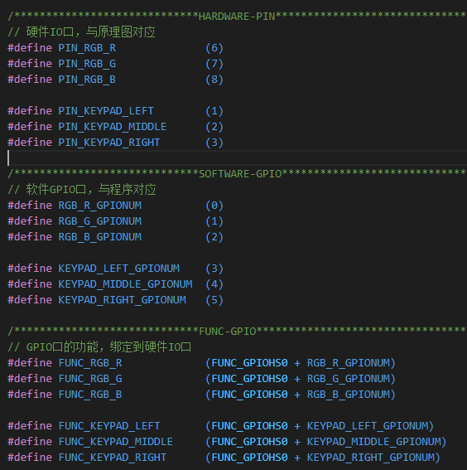The image size is (467, 470).
Task: Click the PIN_RGB_R macro name
Action: pos(87,48)
